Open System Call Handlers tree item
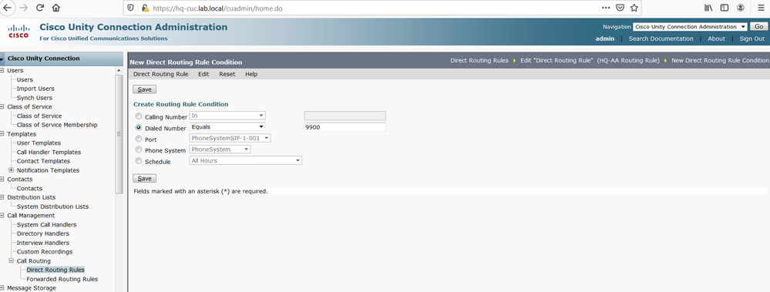This screenshot has width=770, height=292. pos(47,225)
